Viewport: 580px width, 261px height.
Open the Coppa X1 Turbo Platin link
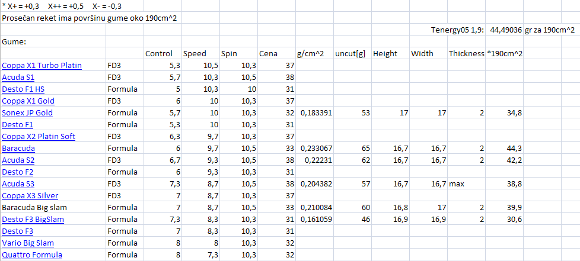pos(42,66)
